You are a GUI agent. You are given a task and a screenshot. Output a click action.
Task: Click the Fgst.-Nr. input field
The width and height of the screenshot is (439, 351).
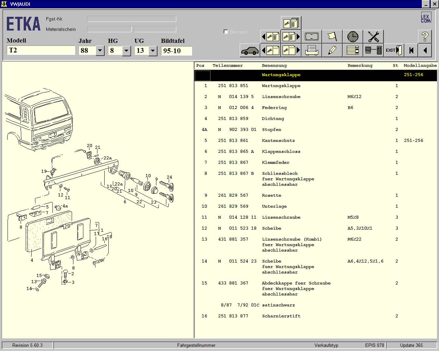click(132, 19)
